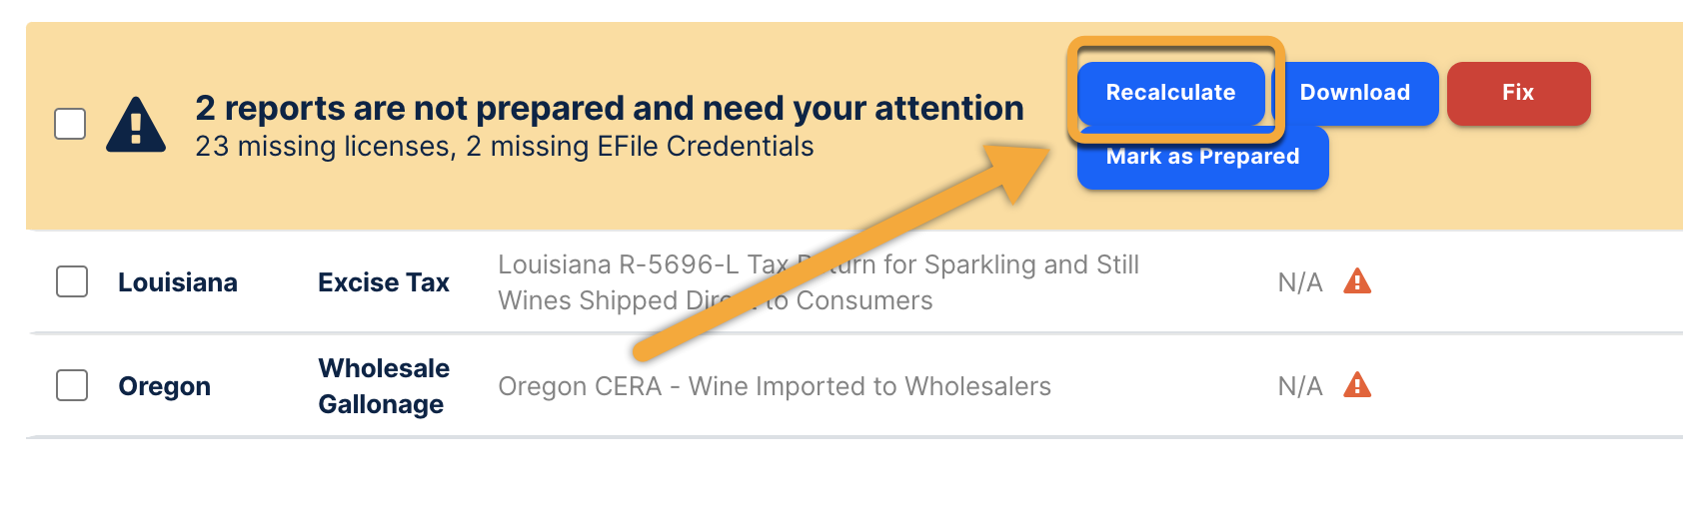Check the Louisiana report checkbox

pos(72,281)
